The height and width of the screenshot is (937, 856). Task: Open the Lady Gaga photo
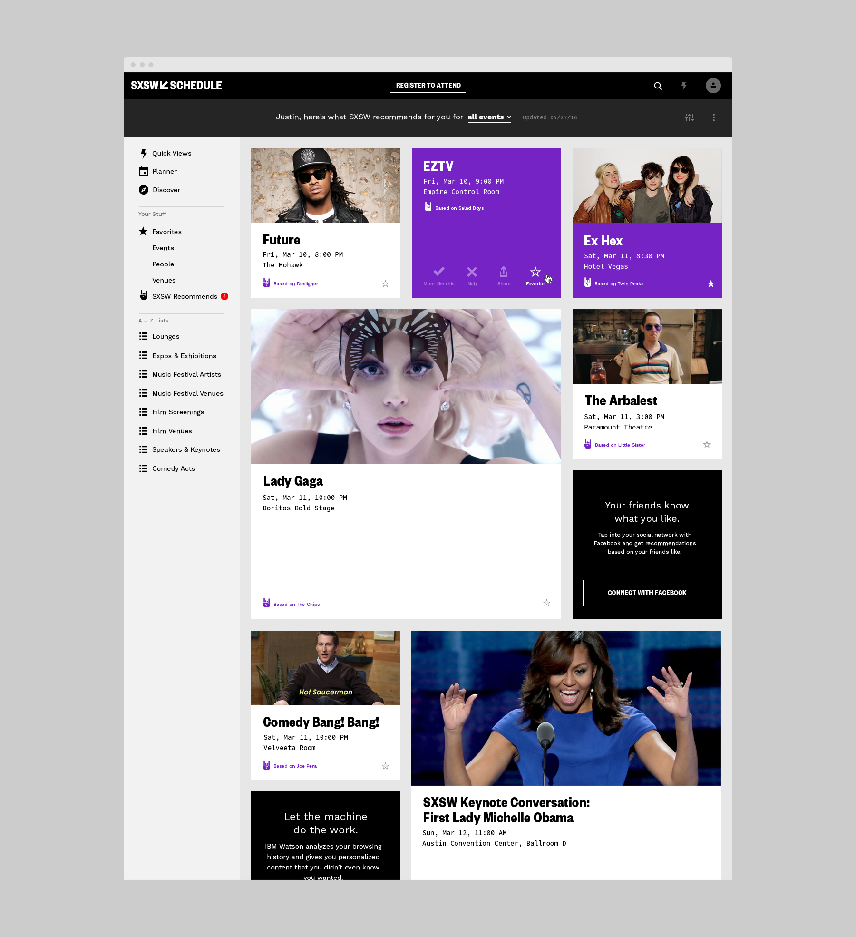tap(406, 387)
